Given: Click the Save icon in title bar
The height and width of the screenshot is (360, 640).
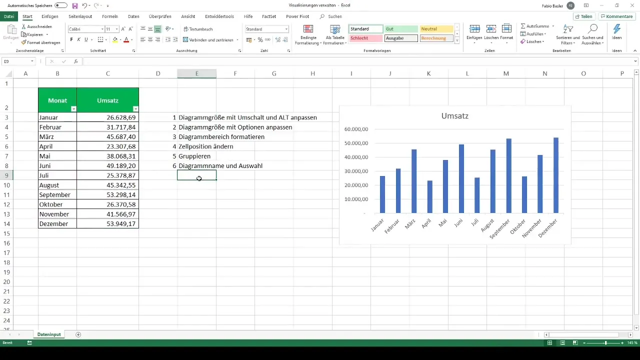Looking at the screenshot, I should (x=74, y=5).
